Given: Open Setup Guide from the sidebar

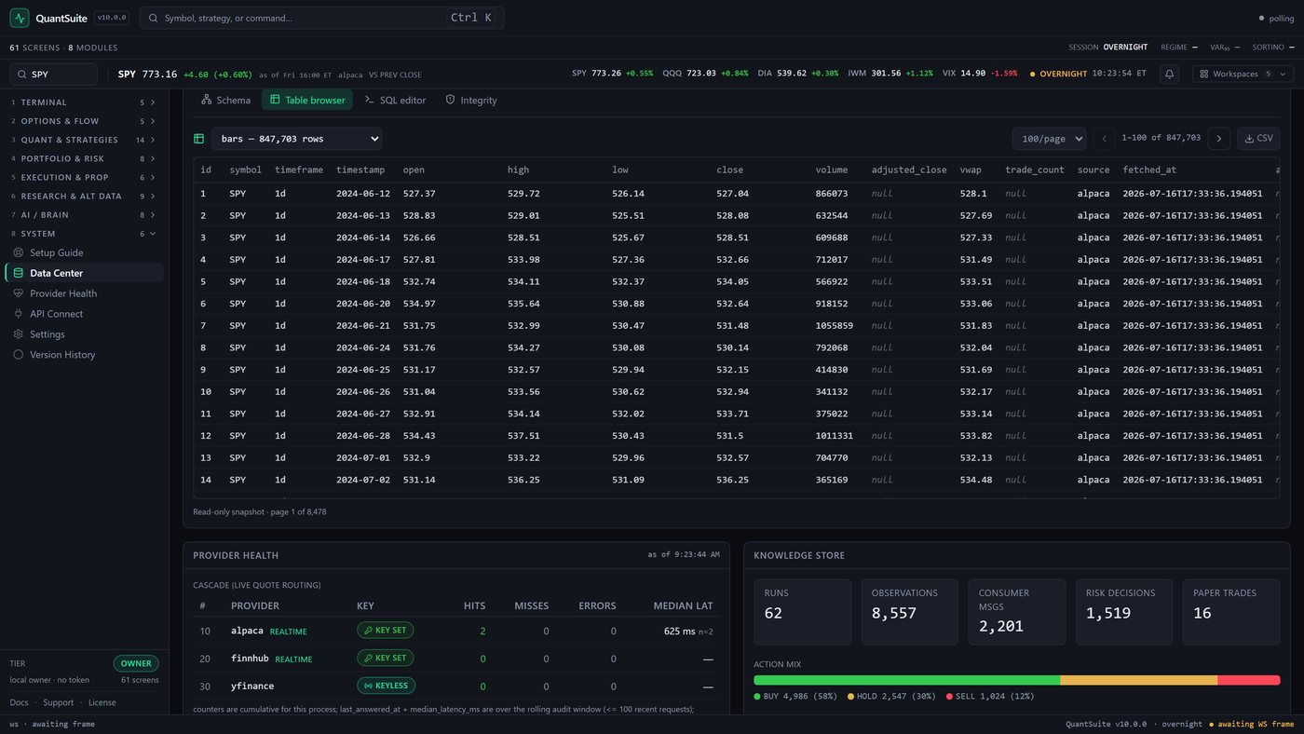Looking at the screenshot, I should (56, 252).
